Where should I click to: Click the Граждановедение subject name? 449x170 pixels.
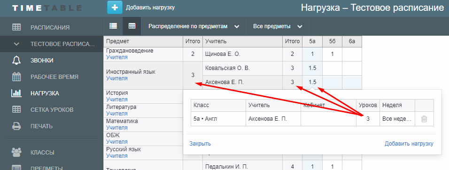click(x=130, y=51)
